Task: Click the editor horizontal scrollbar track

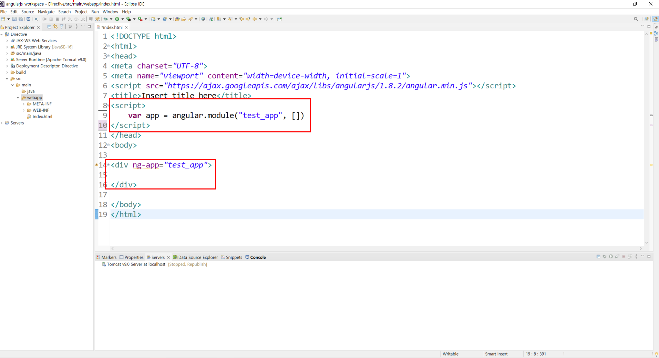Action: (x=377, y=248)
